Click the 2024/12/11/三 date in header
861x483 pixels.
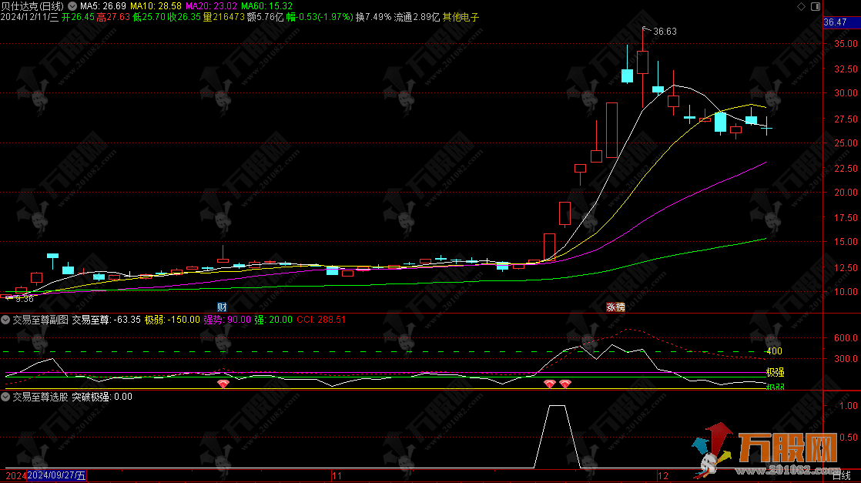point(30,17)
